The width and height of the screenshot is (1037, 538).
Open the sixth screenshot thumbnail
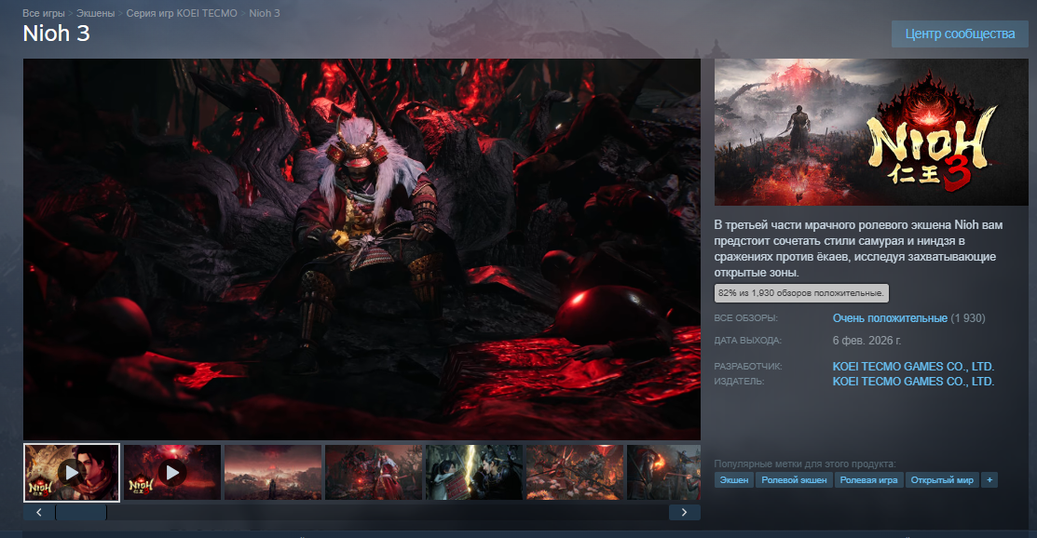pyautogui.click(x=575, y=472)
